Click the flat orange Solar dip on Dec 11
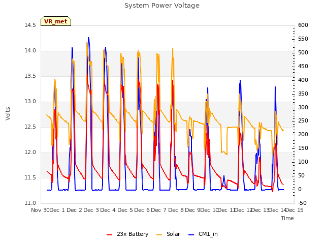The height and width of the screenshot is (244, 325). [224, 152]
